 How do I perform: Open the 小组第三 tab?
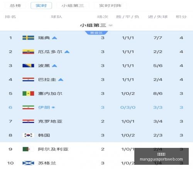click(x=73, y=6)
